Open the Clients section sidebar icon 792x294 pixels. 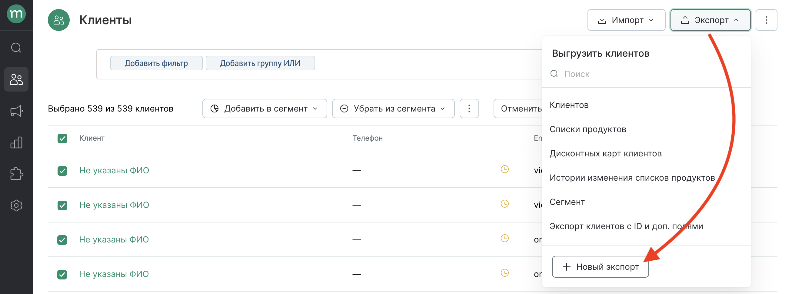click(16, 79)
